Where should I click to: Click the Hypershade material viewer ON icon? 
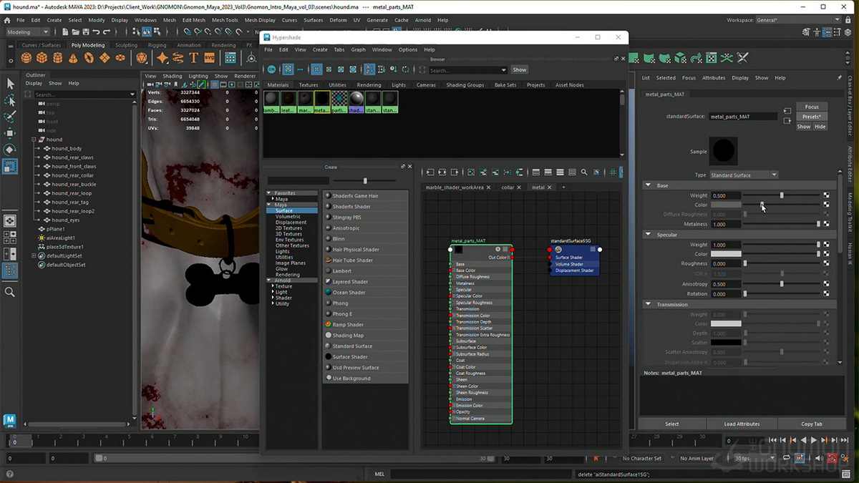coord(272,69)
